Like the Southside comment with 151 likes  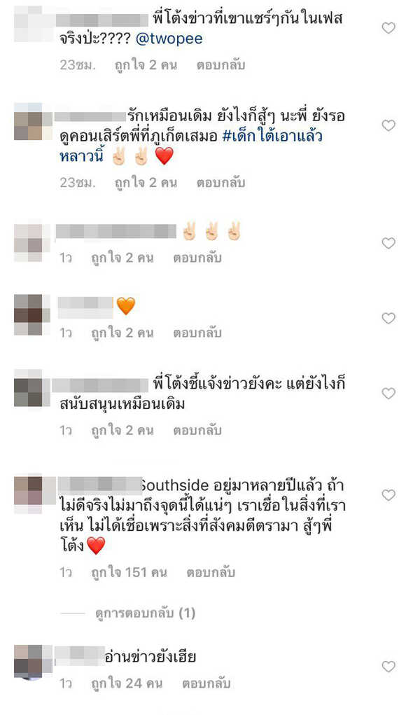tap(388, 495)
